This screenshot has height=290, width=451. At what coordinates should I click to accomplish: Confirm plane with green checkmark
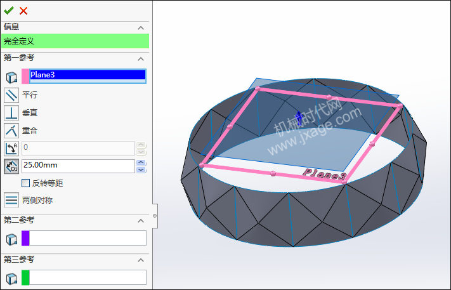9,11
